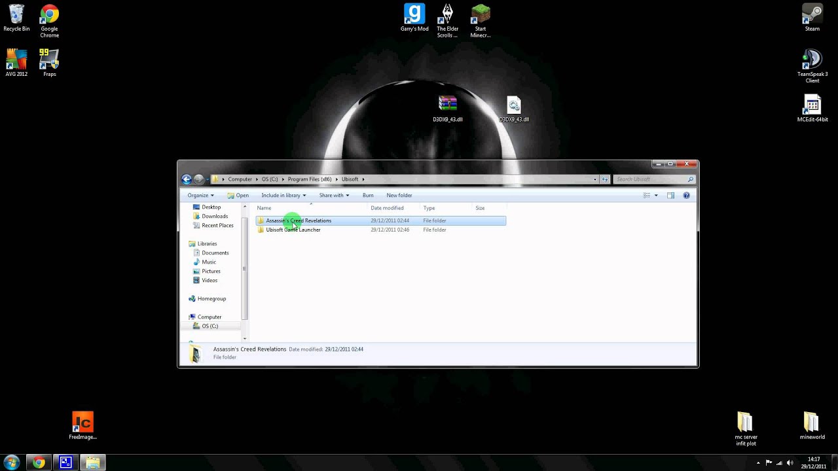Viewport: 838px width, 471px height.
Task: Refresh the Ubisoft folder view
Action: click(x=605, y=179)
